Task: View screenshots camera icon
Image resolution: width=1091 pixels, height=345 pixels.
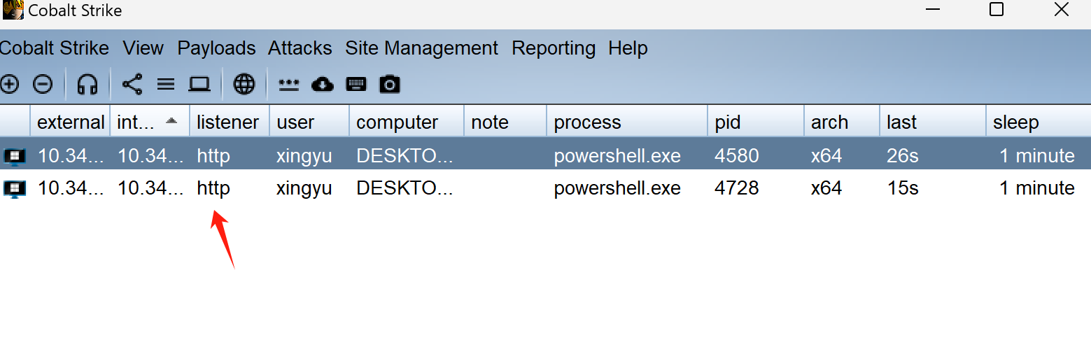Action: [390, 85]
